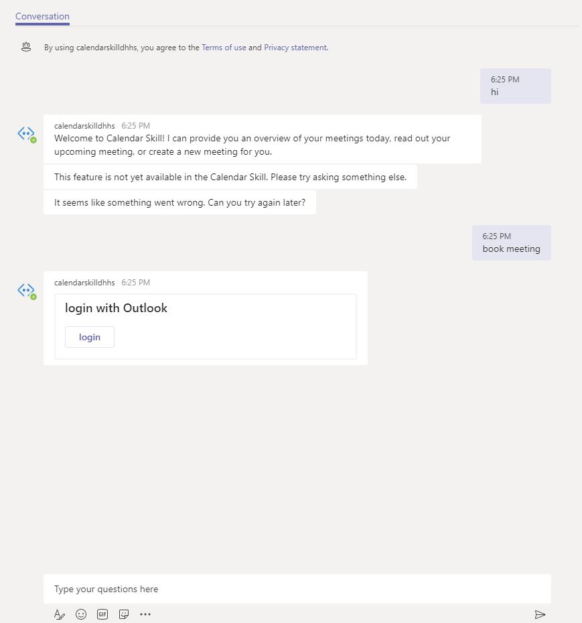582x623 pixels.
Task: Open the Terms of use link
Action: pos(224,48)
